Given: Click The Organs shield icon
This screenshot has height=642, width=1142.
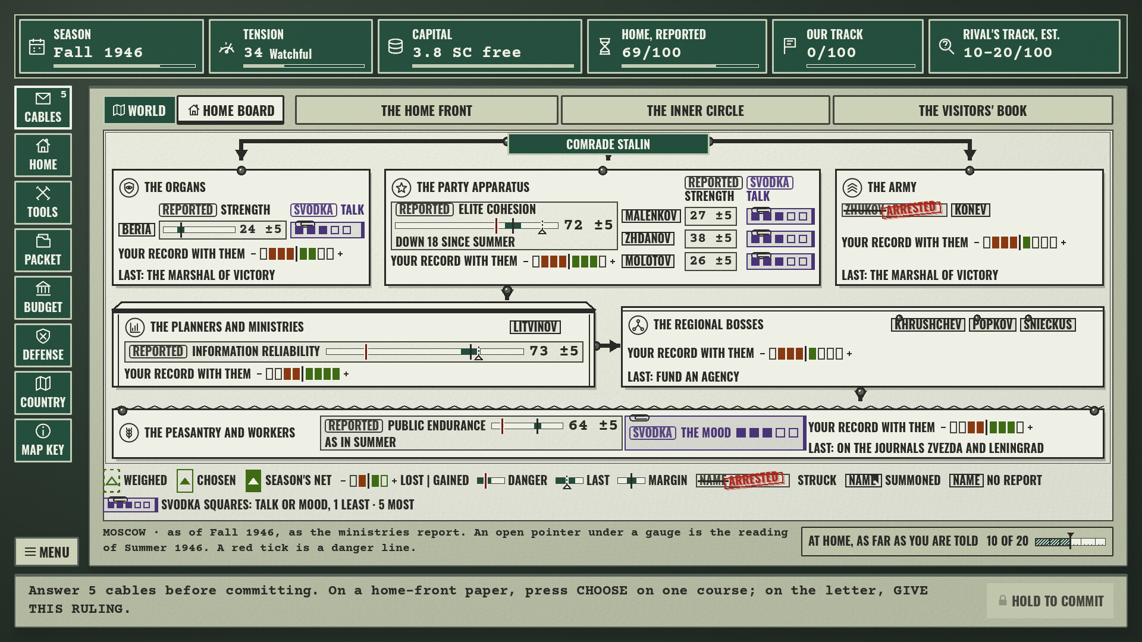Looking at the screenshot, I should (x=128, y=187).
